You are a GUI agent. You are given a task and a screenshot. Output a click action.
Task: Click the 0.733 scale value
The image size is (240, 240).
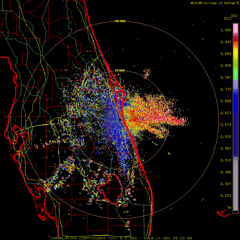(x=226, y=89)
